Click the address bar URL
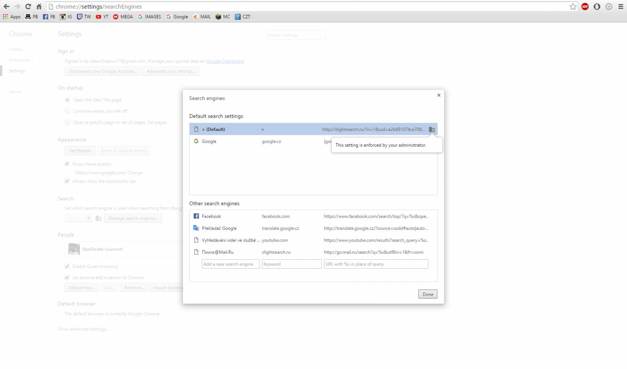 point(99,7)
